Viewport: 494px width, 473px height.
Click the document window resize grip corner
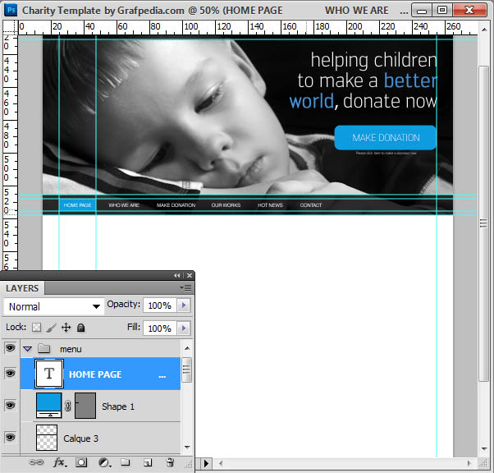[484, 463]
